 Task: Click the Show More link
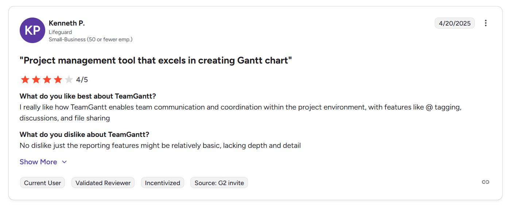pyautogui.click(x=38, y=162)
